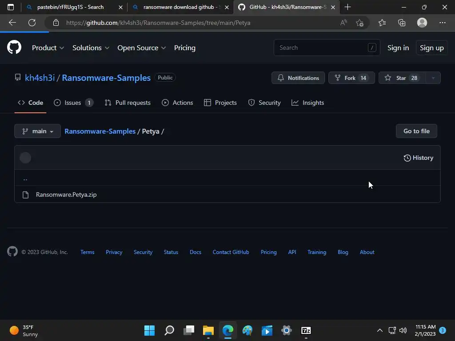The image size is (455, 341).
Task: Open Read aloud icon in address bar
Action: (343, 23)
